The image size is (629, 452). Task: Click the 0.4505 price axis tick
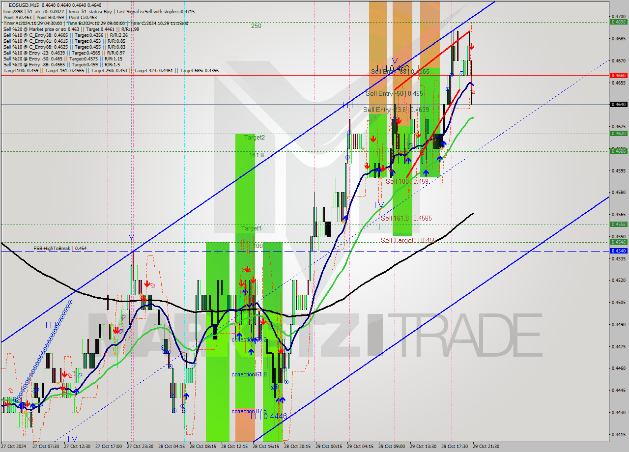pos(618,303)
